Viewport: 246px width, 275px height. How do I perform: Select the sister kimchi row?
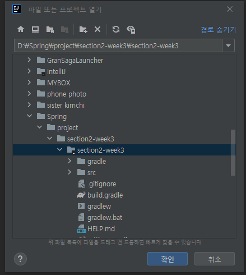[124, 105]
